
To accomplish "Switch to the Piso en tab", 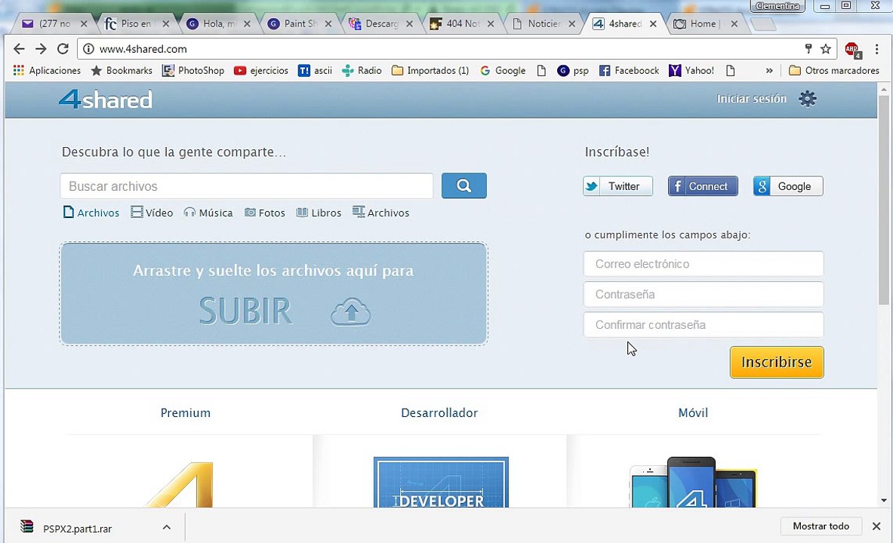I will 136,24.
